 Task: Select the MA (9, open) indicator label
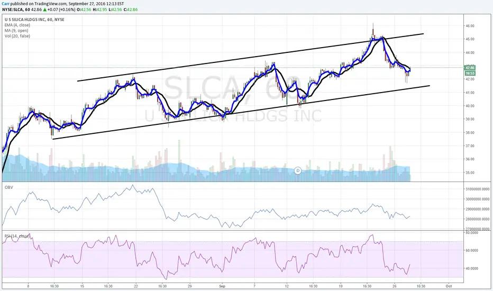click(16, 31)
